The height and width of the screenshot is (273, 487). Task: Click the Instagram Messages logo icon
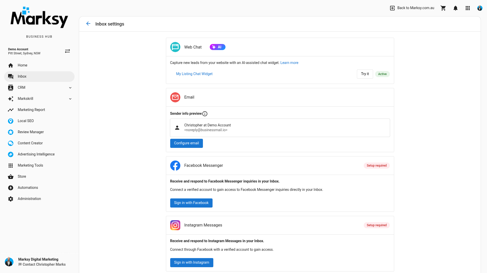coord(175,225)
